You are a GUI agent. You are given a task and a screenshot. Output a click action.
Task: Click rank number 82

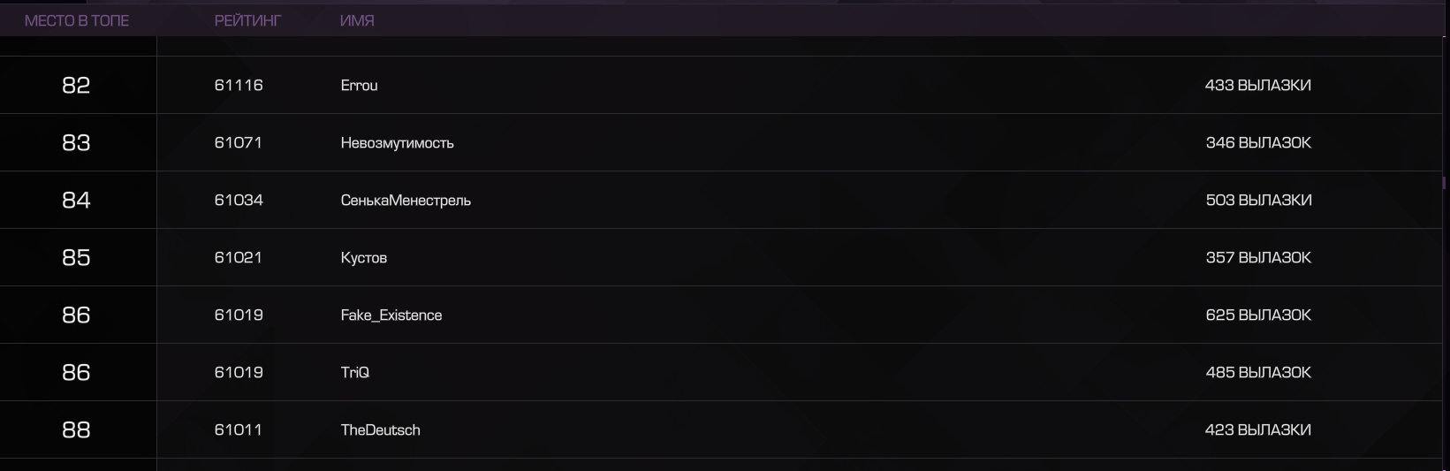(x=76, y=85)
